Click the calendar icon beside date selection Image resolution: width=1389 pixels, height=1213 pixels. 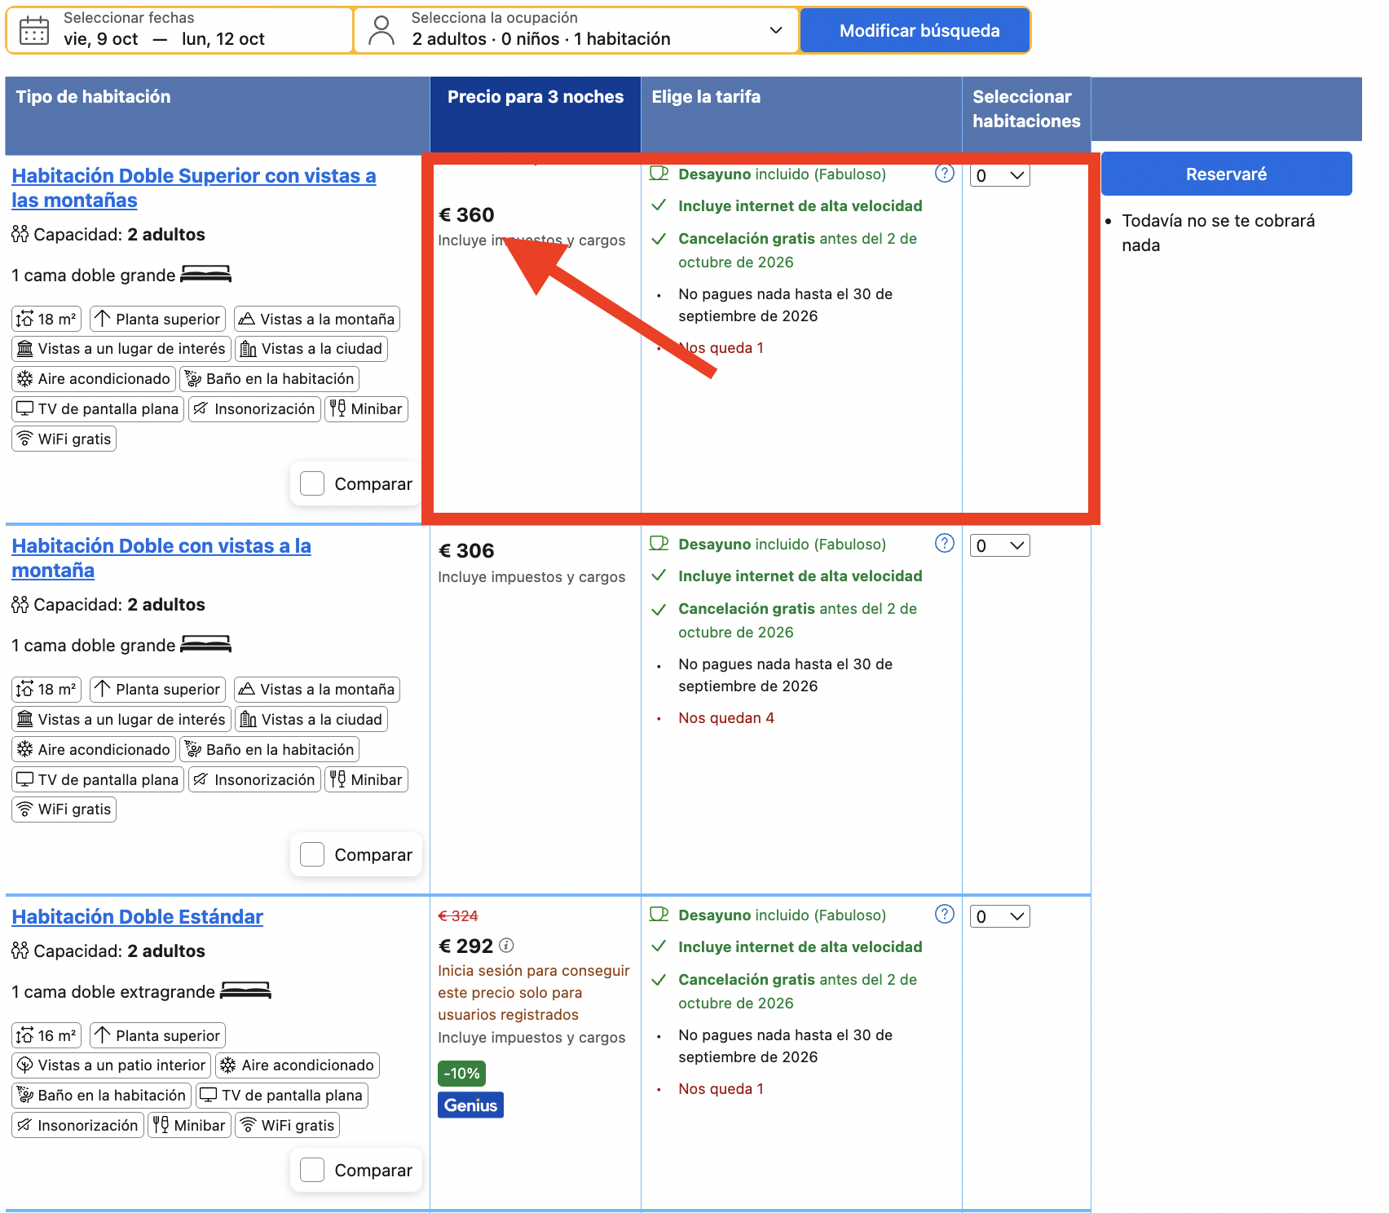coord(34,30)
